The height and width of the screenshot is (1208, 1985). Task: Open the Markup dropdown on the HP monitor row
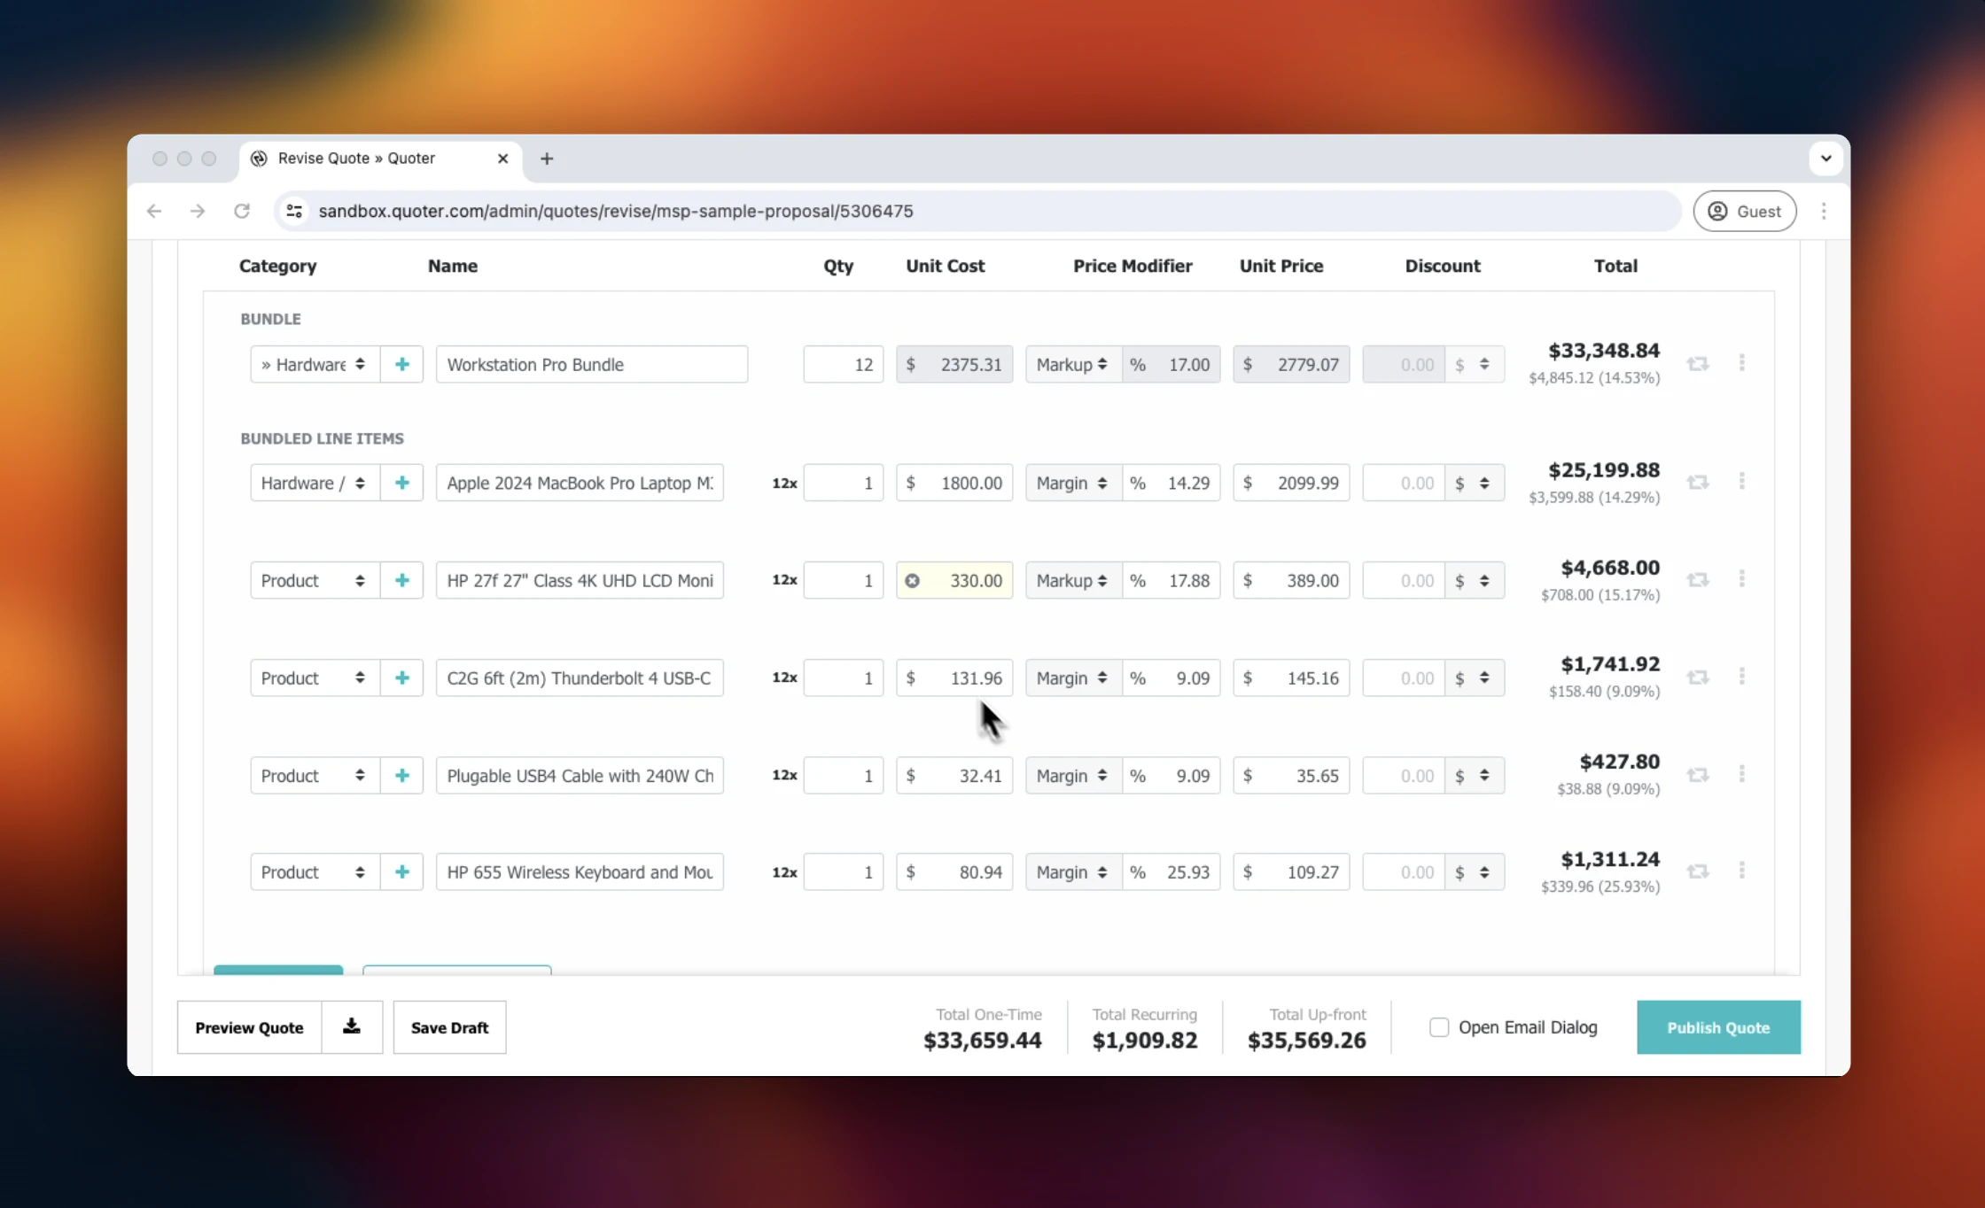tap(1071, 580)
